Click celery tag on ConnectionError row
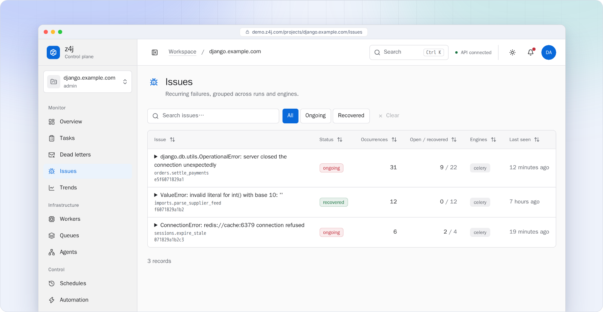 point(480,232)
